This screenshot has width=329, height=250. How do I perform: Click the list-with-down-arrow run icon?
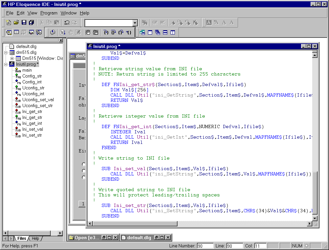point(63,32)
